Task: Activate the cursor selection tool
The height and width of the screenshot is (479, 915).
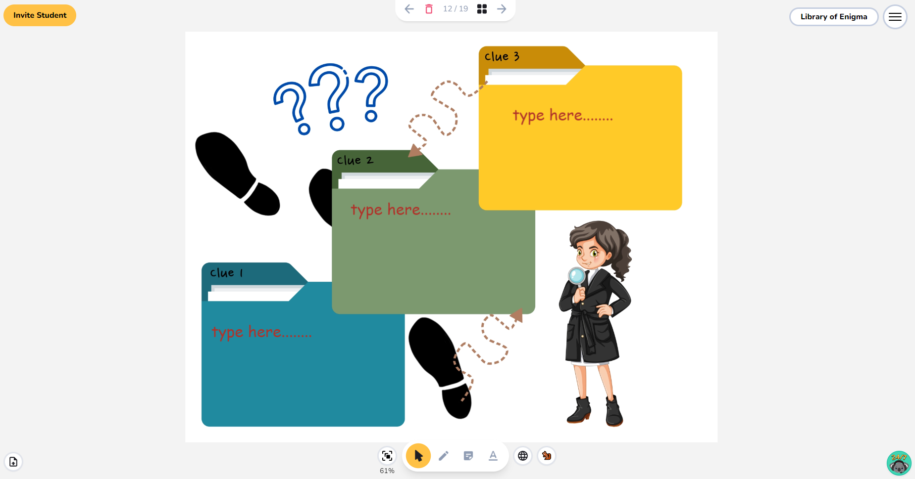Action: tap(418, 456)
